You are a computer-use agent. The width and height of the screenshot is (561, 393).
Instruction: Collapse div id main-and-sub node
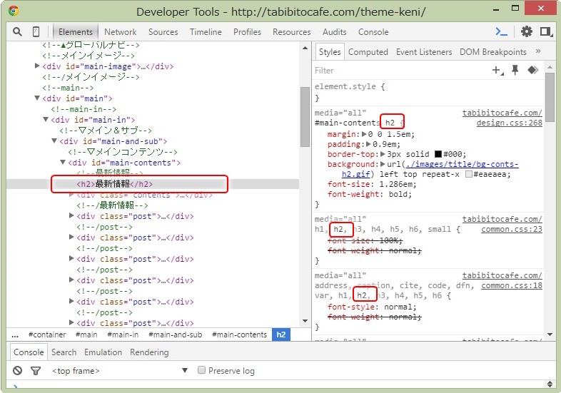click(54, 141)
